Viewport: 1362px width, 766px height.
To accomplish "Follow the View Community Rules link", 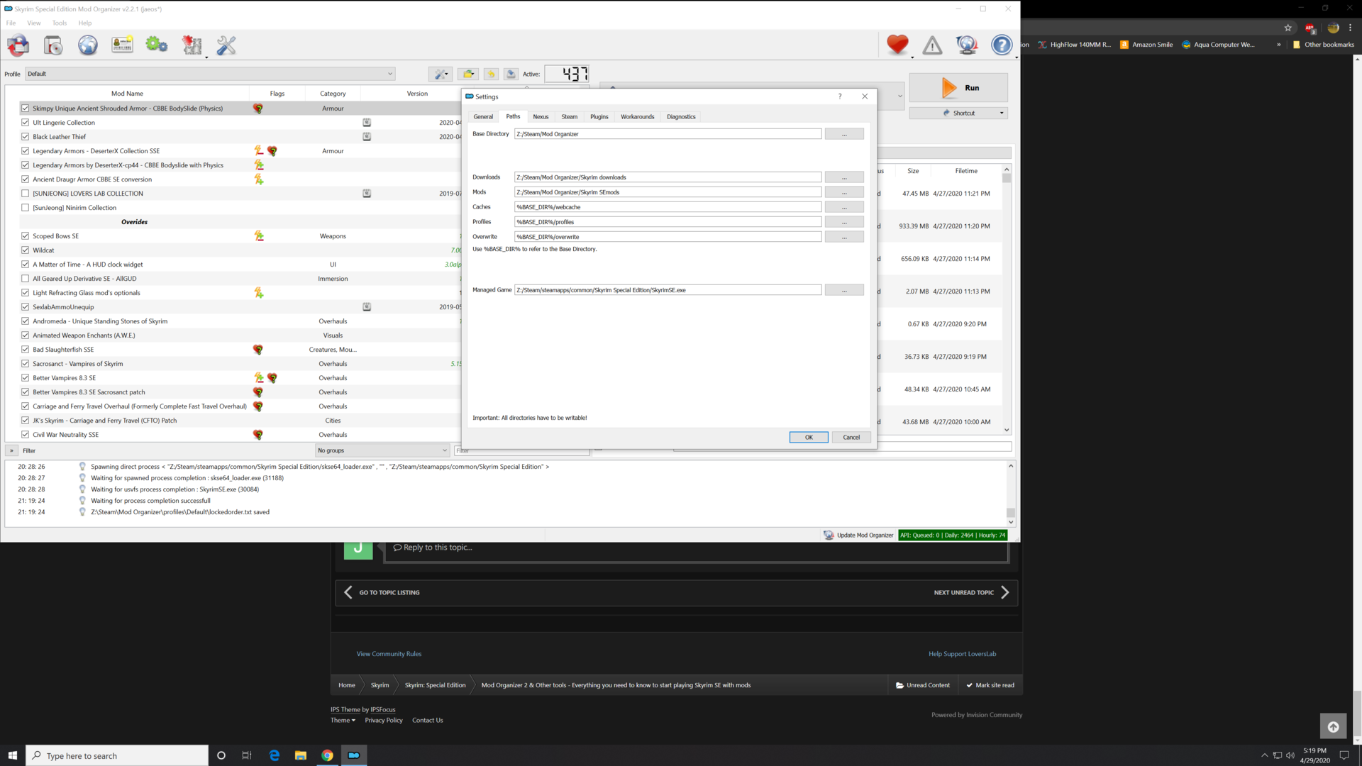I will [389, 654].
